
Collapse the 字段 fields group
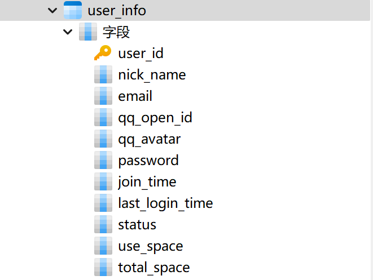(68, 32)
